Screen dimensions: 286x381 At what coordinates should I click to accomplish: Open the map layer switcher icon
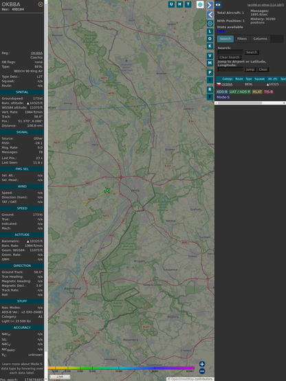pos(200,4)
